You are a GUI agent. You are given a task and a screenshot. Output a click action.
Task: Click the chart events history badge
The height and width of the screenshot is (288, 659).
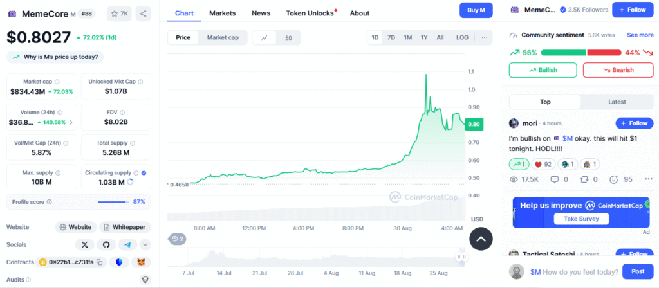point(178,239)
